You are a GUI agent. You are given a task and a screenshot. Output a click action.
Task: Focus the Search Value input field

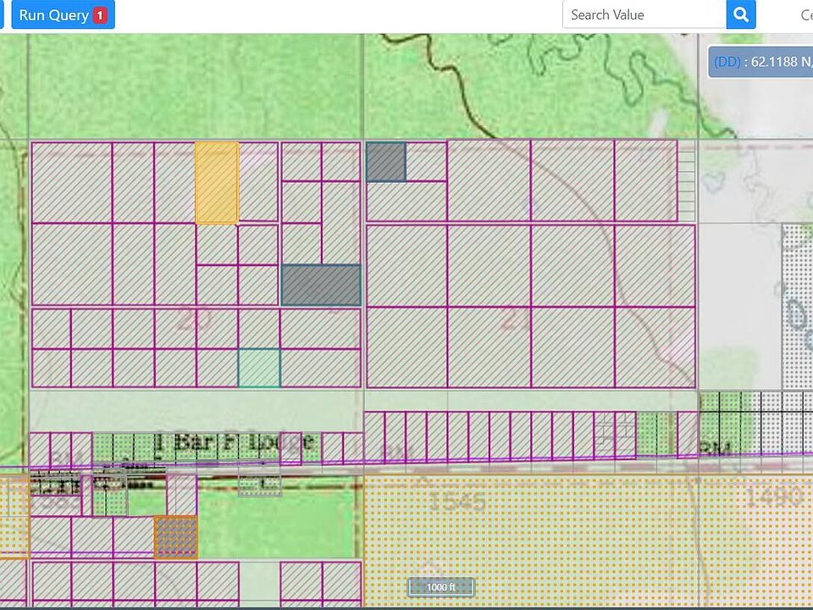(x=644, y=14)
